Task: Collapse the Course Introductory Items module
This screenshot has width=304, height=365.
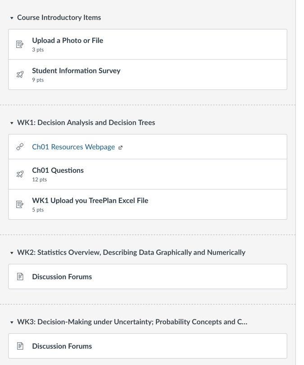Action: pos(12,18)
